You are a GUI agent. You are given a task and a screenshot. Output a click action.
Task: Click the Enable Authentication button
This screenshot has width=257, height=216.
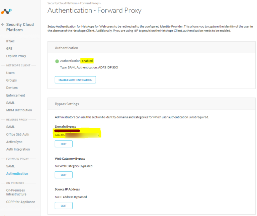click(x=75, y=80)
